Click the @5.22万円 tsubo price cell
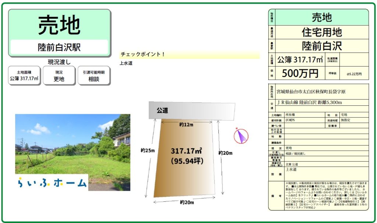The height and width of the screenshot is (223, 377). [354, 74]
